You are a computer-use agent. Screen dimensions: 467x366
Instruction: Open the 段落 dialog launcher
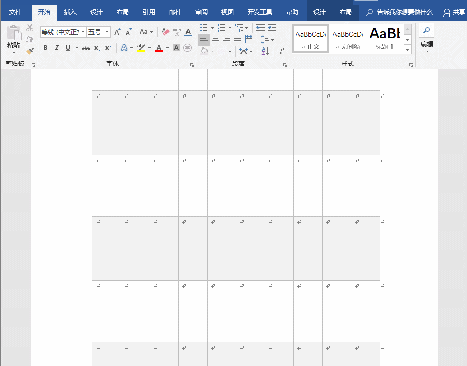click(285, 65)
